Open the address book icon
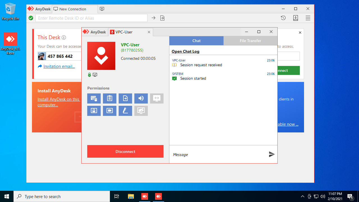The image size is (359, 202). [296, 18]
